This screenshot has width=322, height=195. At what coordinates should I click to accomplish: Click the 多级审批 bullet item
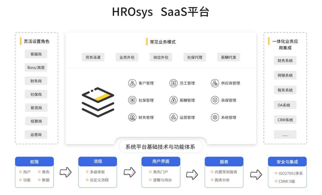click(x=97, y=172)
